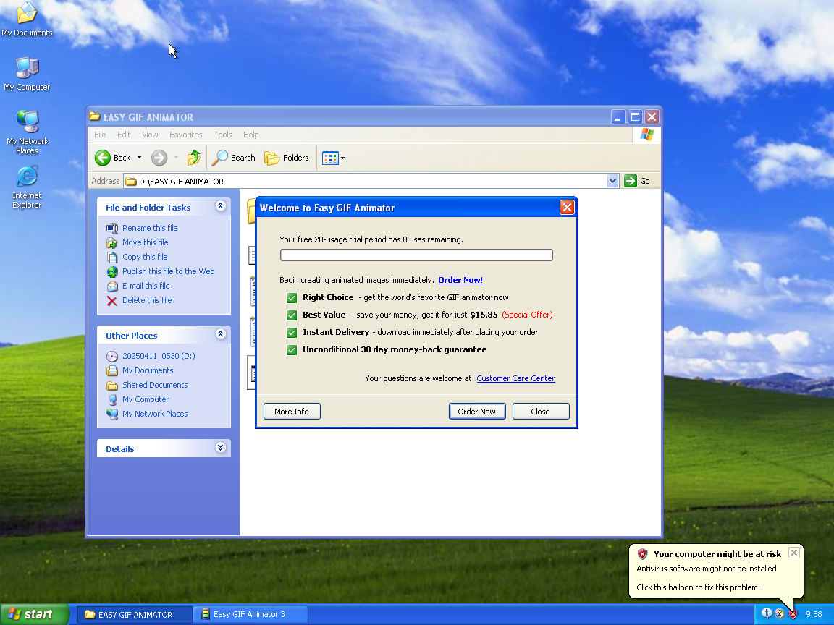The width and height of the screenshot is (834, 625).
Task: Click Move this file icon
Action: (111, 242)
